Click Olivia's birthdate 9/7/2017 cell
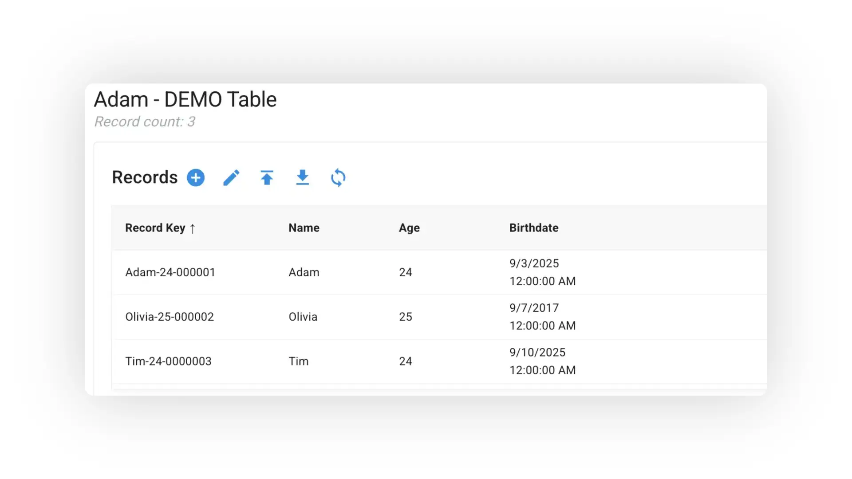Screen dimensions: 852x479 534,317
